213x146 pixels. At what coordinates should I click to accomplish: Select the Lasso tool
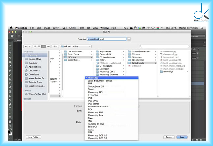tap(10, 54)
